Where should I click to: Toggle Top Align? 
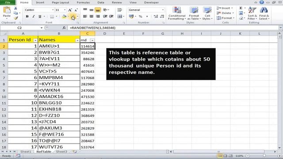tap(85, 10)
